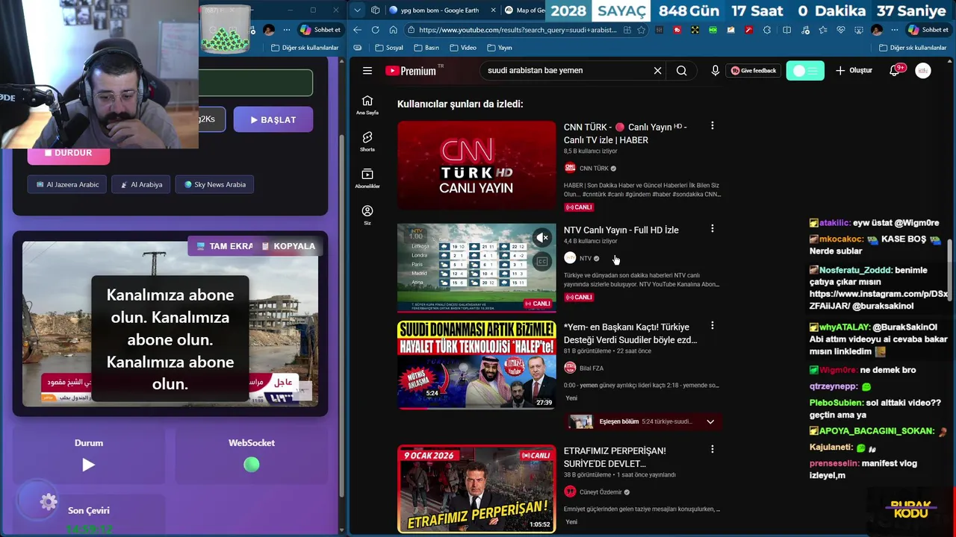Click the browser home button

(x=392, y=30)
